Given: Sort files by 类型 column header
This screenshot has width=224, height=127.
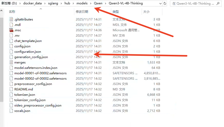Looking at the screenshot, I should [x=115, y=12].
